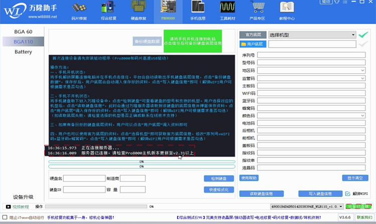The height and width of the screenshot is (224, 376).
Task: Click the skin (shirt) icon in title bar
Action: [x=337, y=2]
